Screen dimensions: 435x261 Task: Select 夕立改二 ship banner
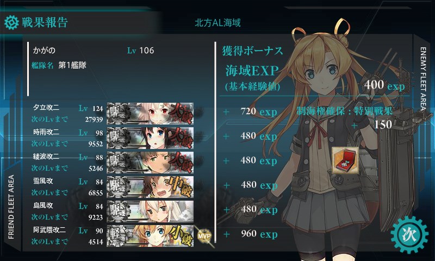click(150, 114)
